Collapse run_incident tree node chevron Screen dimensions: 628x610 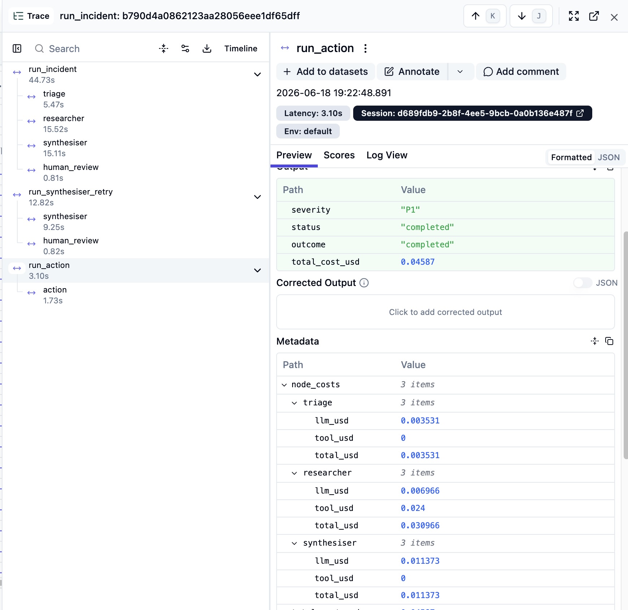[x=257, y=74]
